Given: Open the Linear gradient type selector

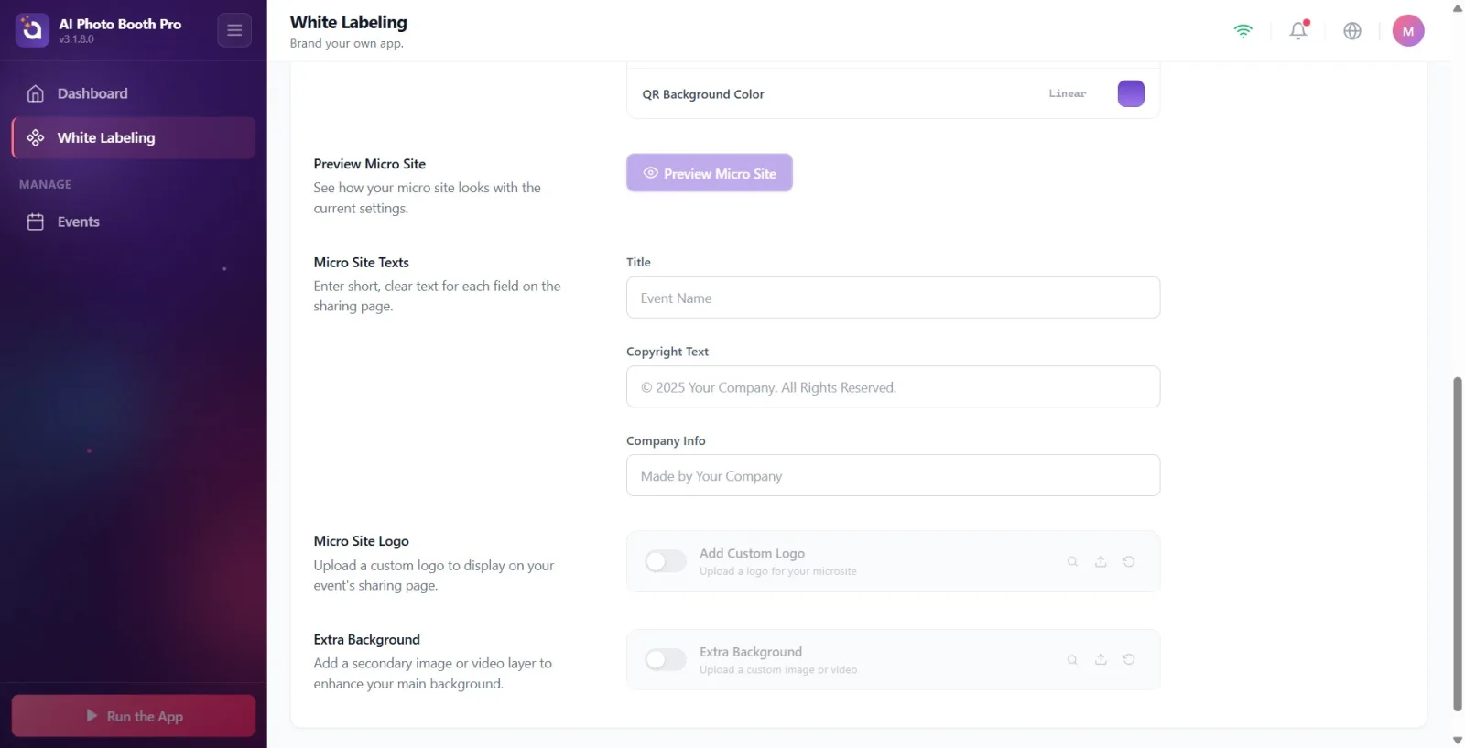Looking at the screenshot, I should pos(1068,93).
